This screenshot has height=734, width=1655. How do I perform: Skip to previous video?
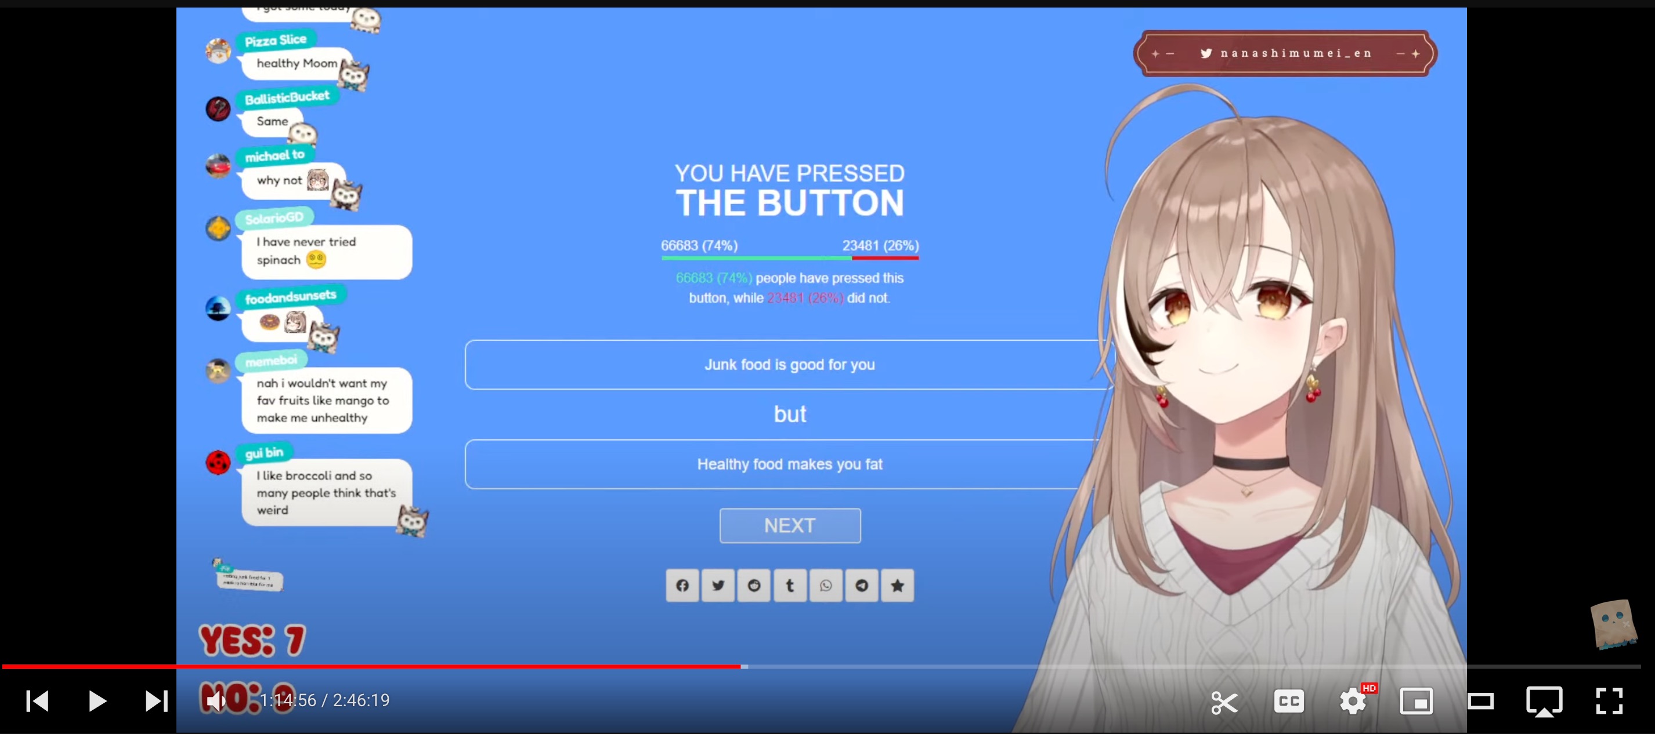(x=37, y=700)
